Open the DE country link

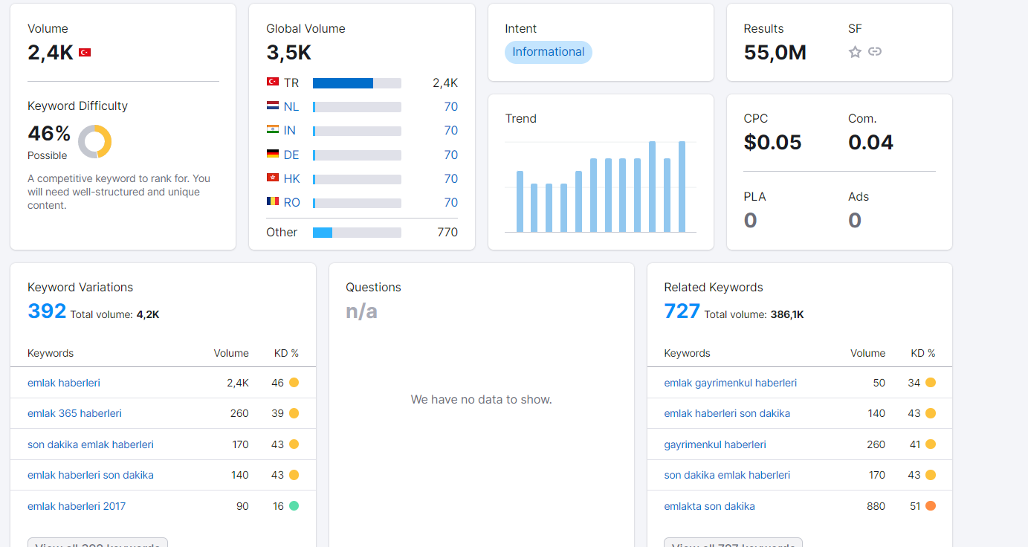tap(291, 155)
